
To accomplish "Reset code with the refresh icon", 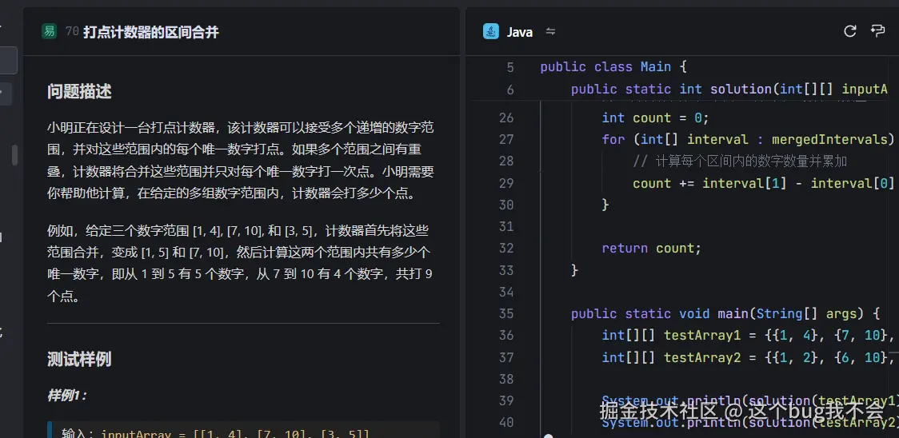I will tap(849, 31).
